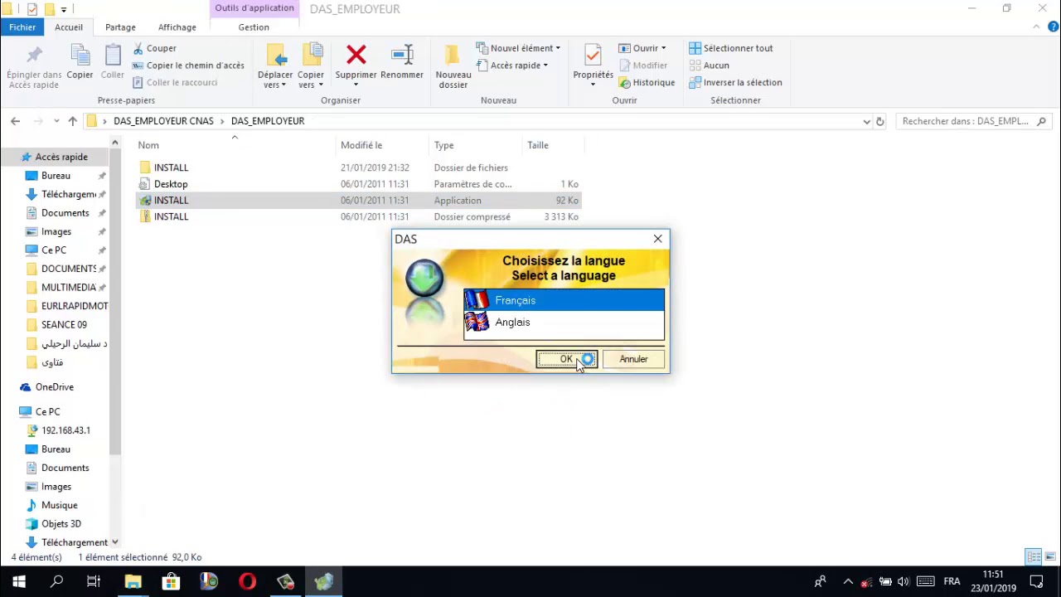Click Modifier in the ribbon

pos(642,66)
